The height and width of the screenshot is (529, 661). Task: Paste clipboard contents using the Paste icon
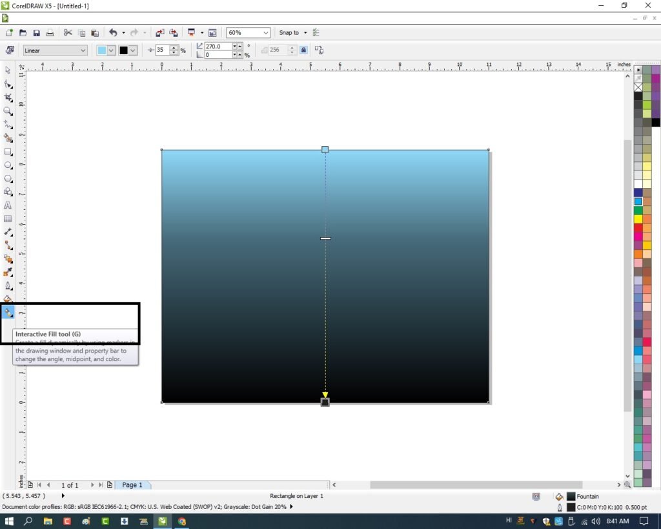(95, 32)
